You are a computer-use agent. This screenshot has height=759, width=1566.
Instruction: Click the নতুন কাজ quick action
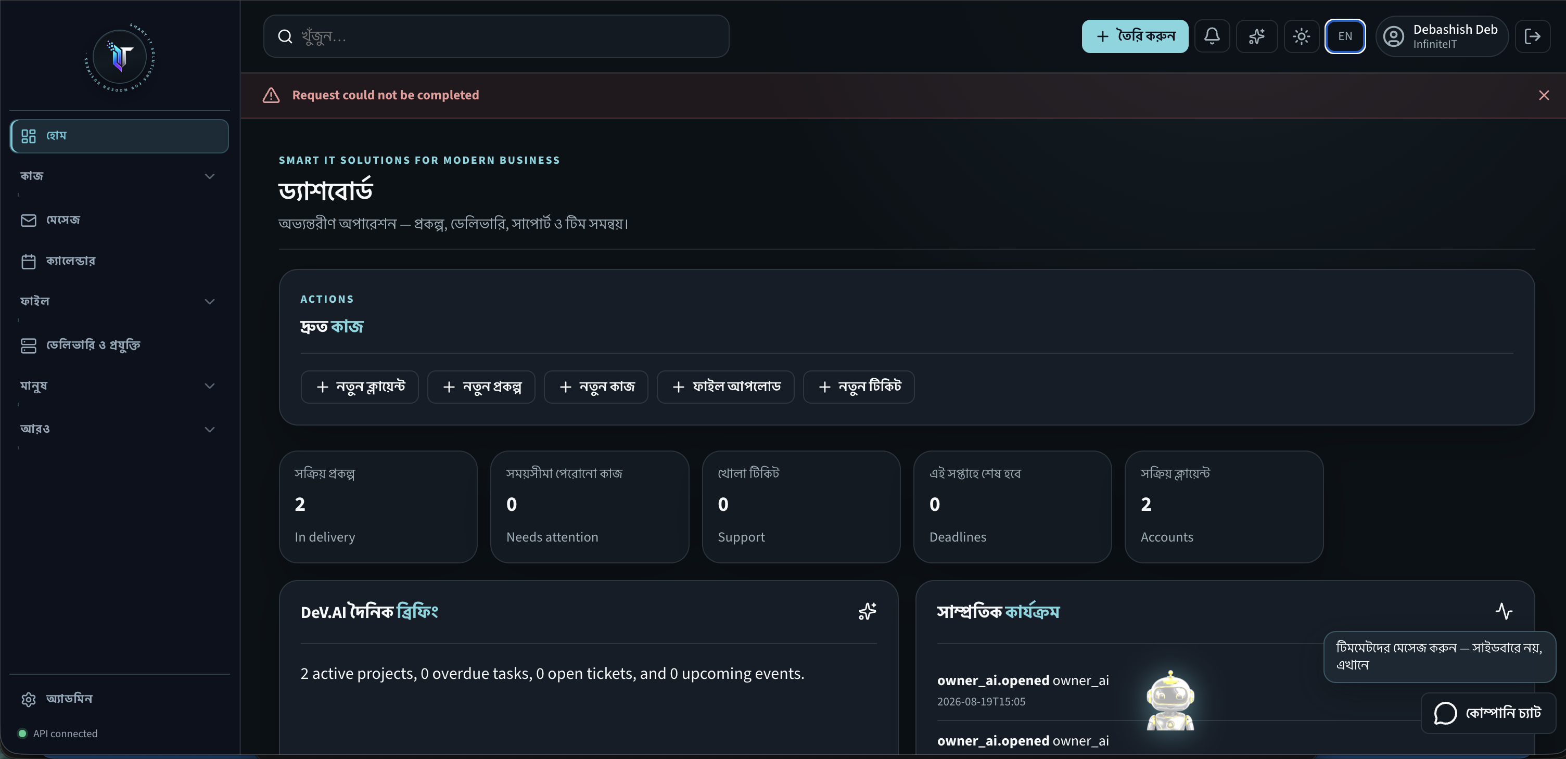596,387
